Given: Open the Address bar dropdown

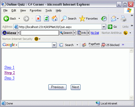Looking at the screenshot, I should pyautogui.click(x=104, y=27).
